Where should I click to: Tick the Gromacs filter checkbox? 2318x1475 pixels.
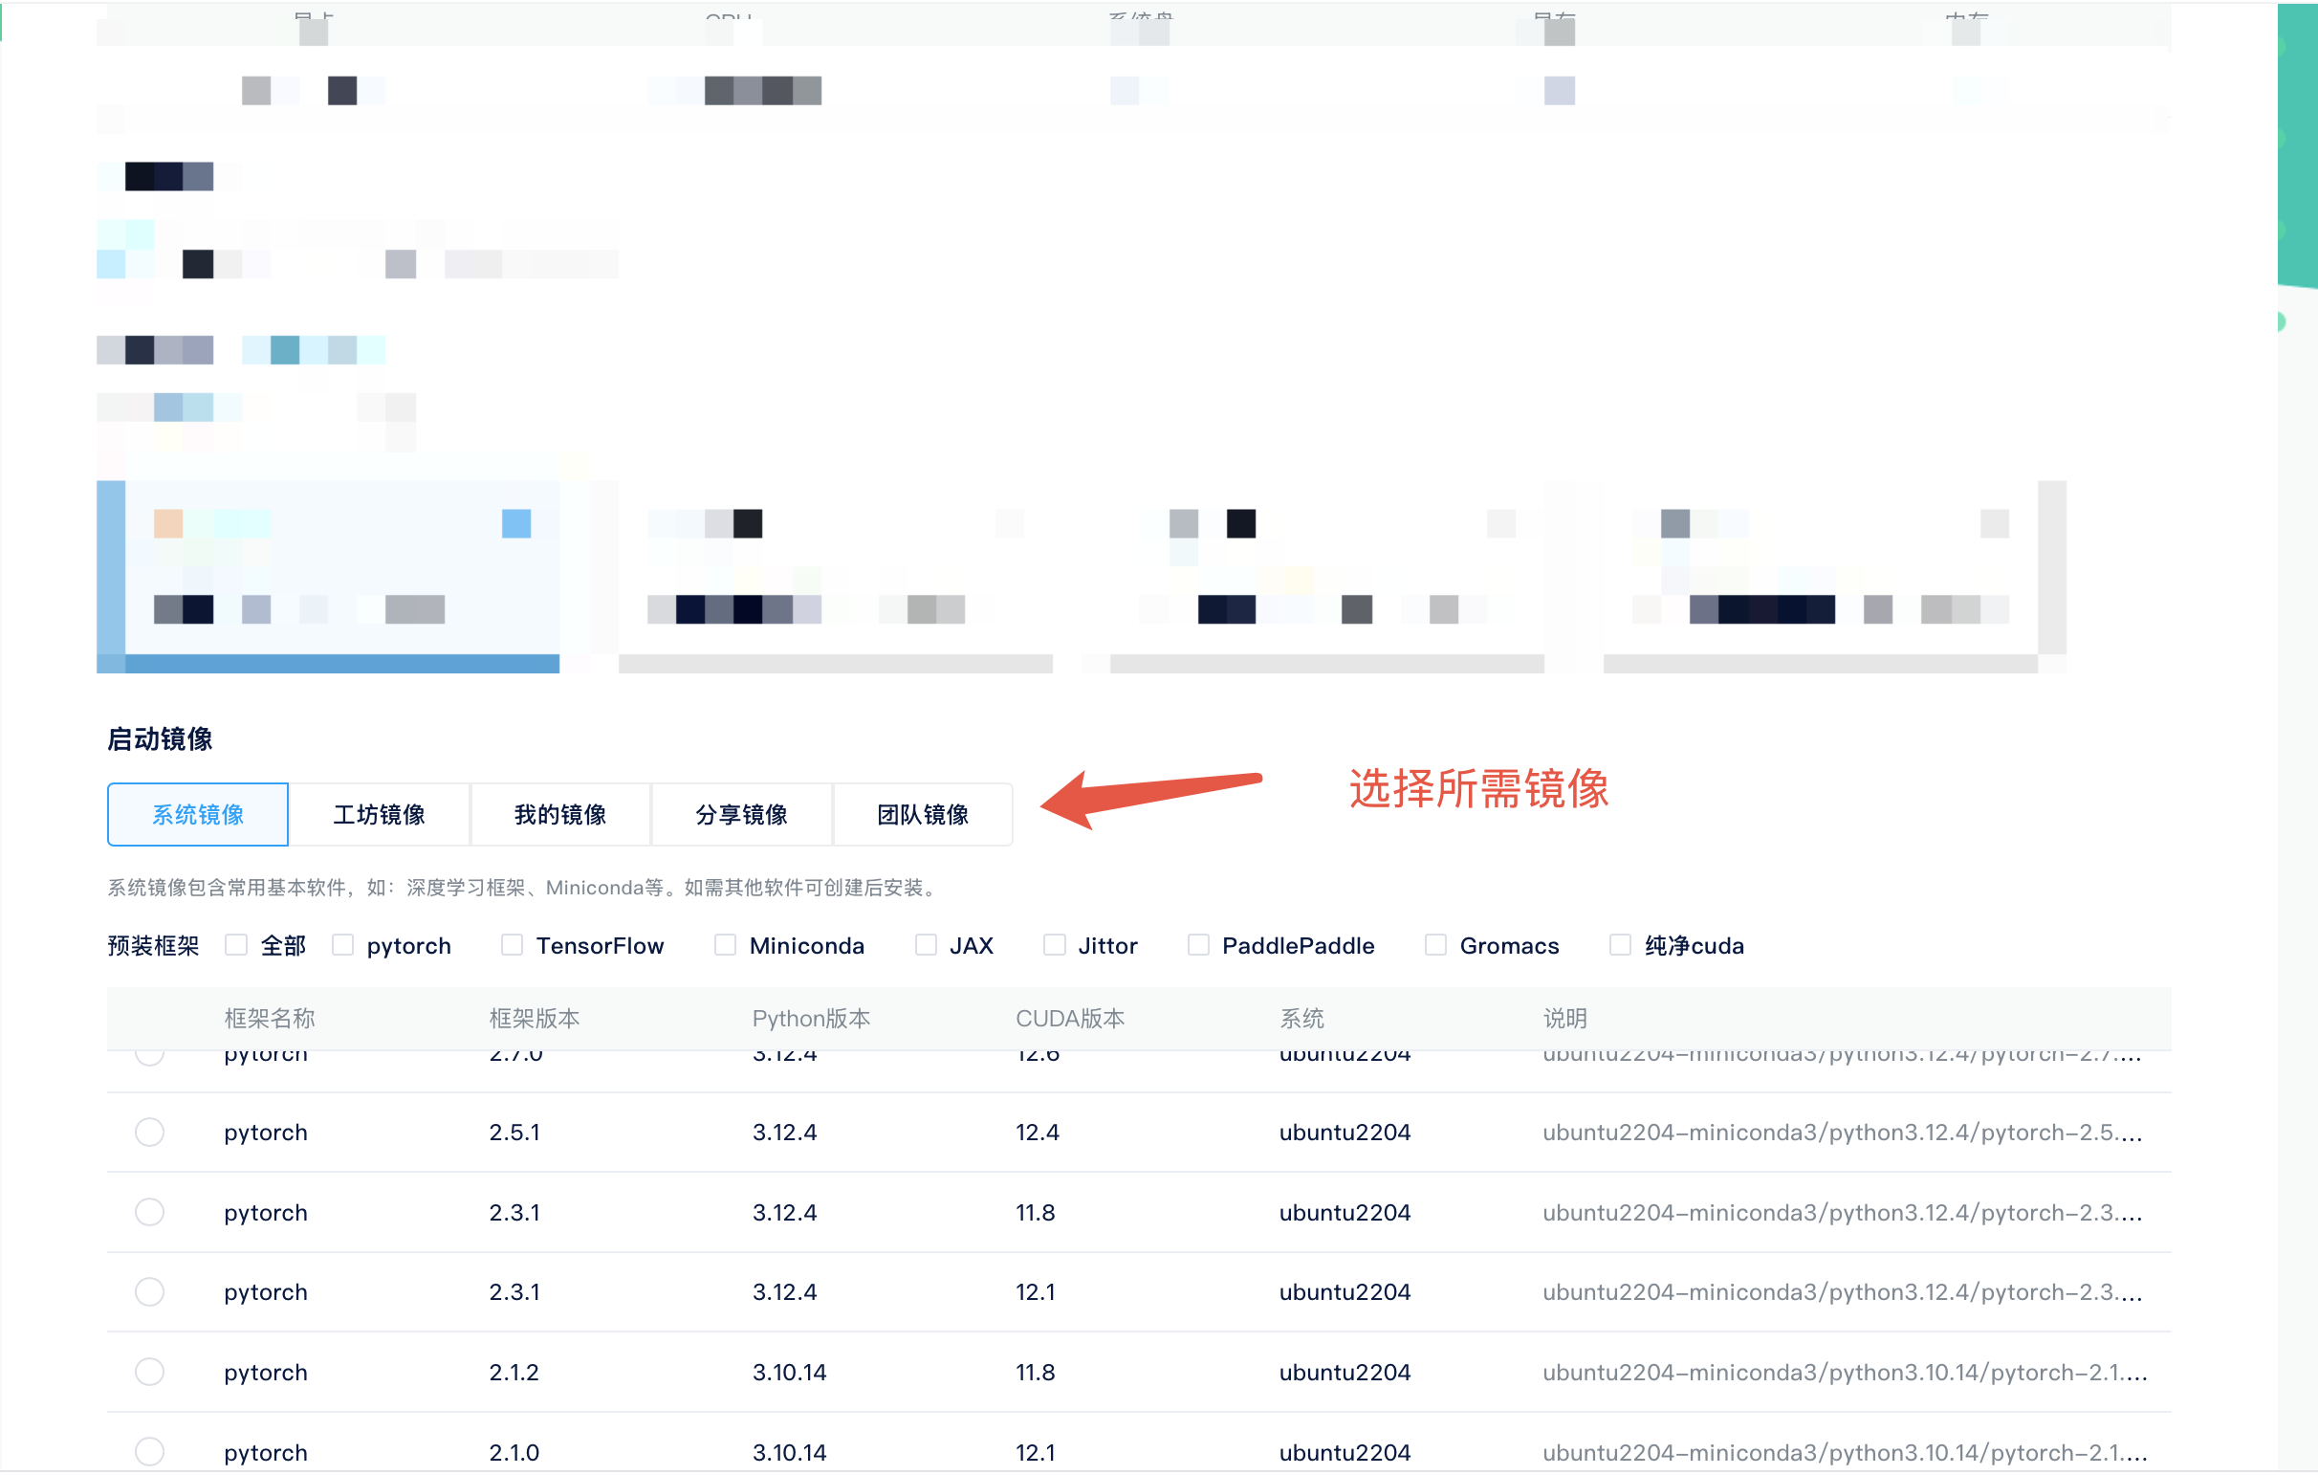click(x=1436, y=945)
